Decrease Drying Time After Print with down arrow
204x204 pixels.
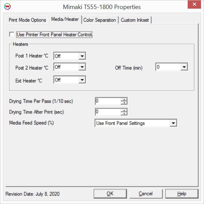click(124, 113)
